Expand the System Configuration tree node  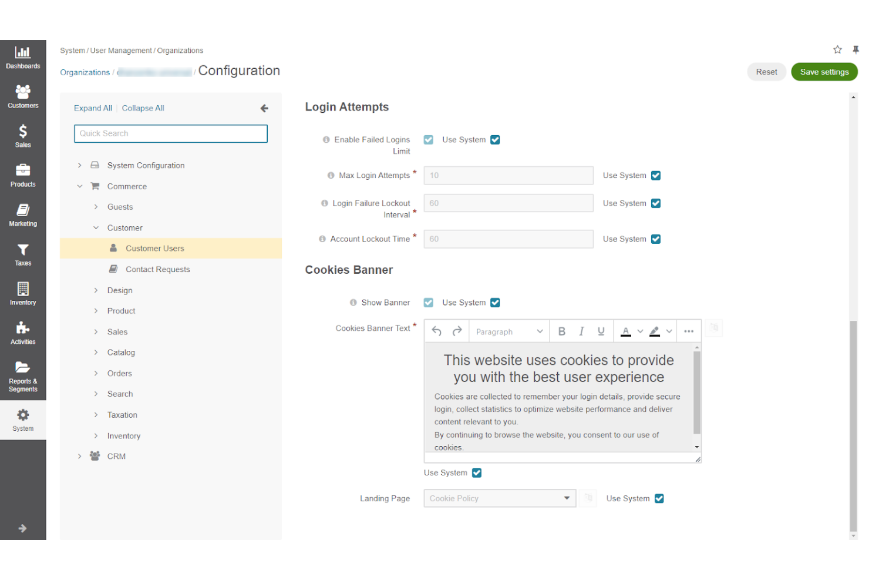(x=80, y=165)
